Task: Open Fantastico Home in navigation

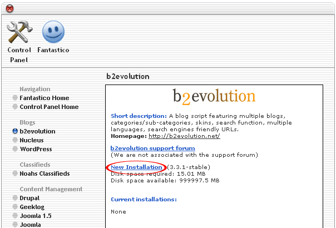Action: pyautogui.click(x=45, y=98)
